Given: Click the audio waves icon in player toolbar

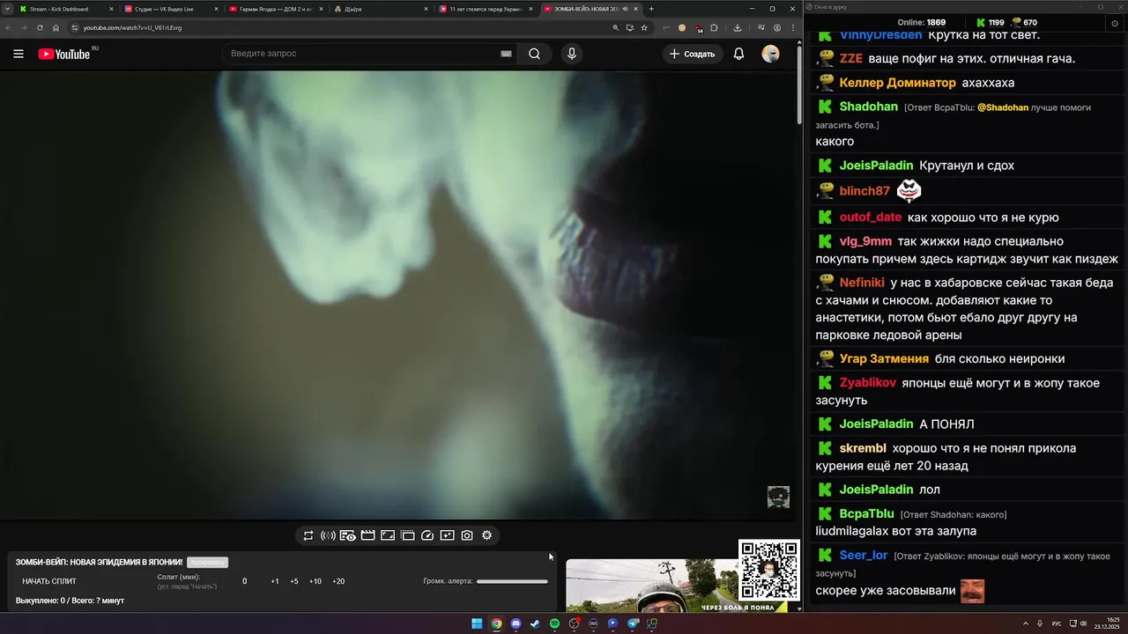Looking at the screenshot, I should tap(328, 535).
